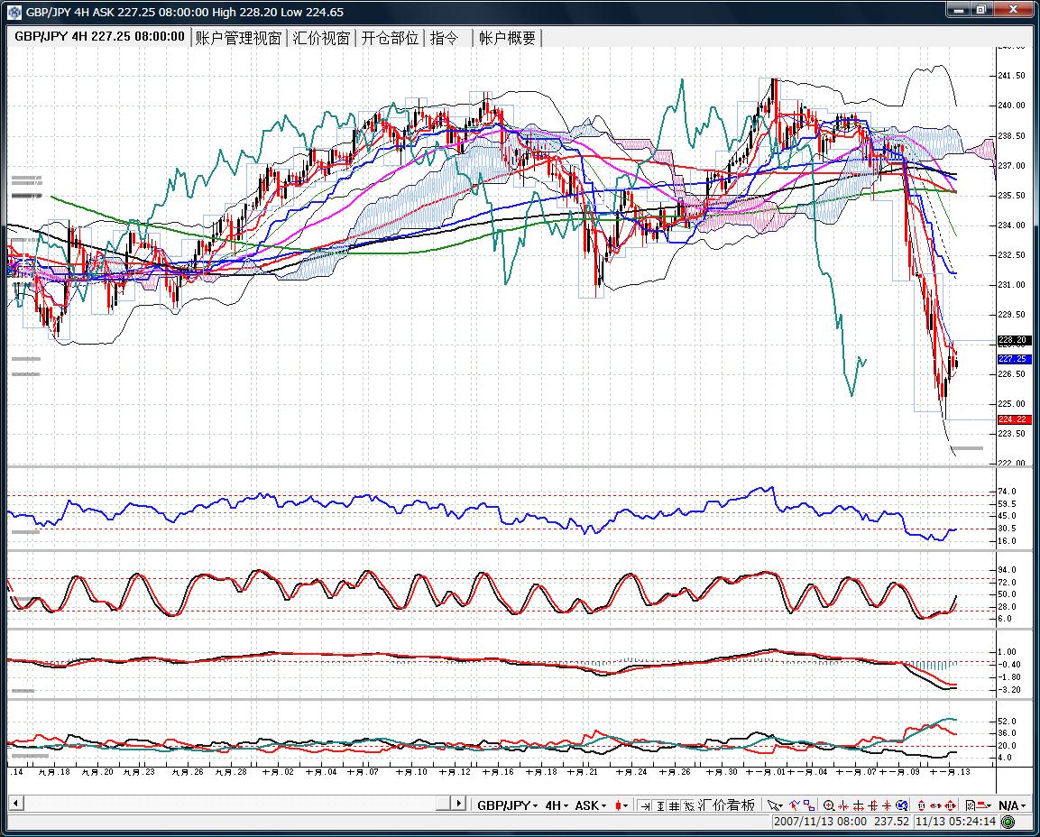The width and height of the screenshot is (1040, 837).
Task: Click the chart template icon before line style
Action: pos(970,805)
